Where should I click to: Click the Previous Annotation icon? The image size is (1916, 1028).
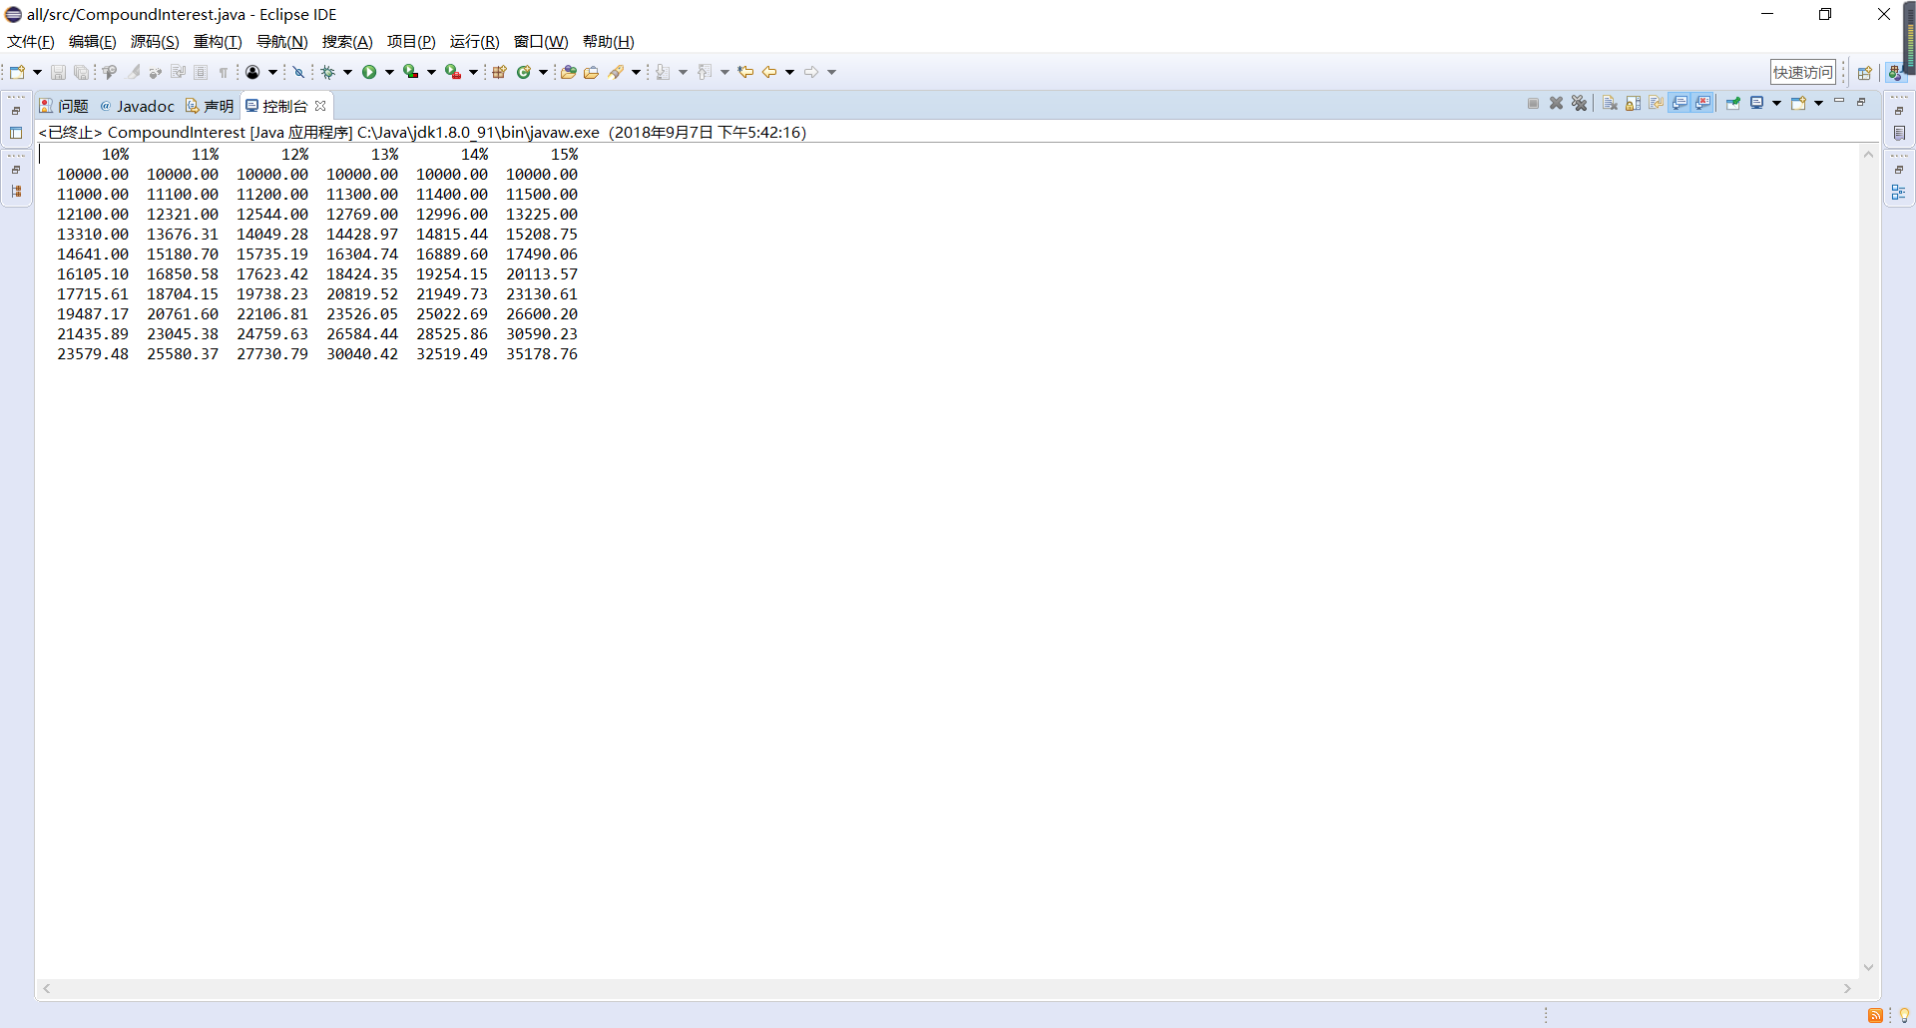(705, 72)
